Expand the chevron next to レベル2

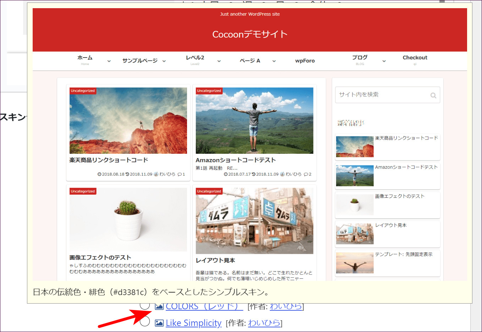[x=219, y=61]
